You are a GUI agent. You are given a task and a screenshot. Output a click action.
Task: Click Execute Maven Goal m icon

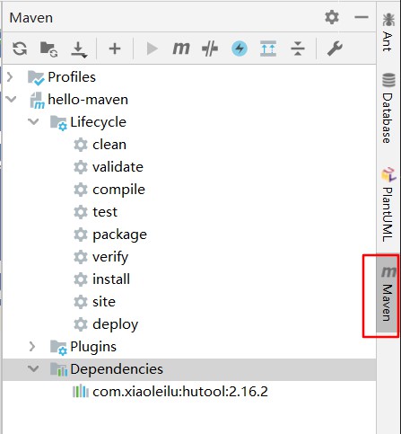coord(181,49)
